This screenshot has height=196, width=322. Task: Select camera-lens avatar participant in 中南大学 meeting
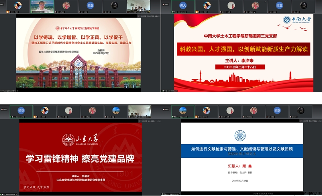tap(303, 6)
